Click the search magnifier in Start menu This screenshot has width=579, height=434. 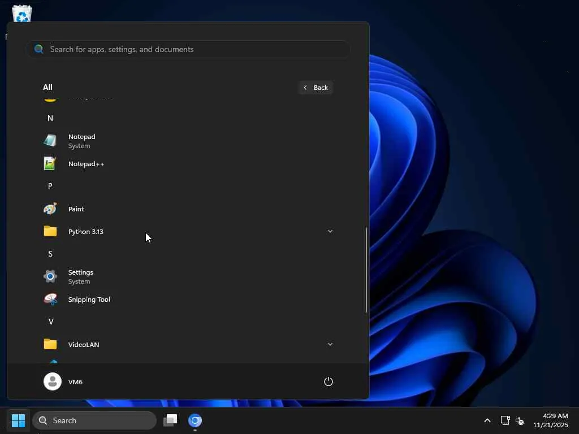point(38,49)
